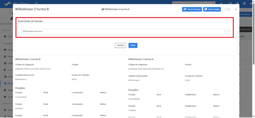Open Meus relatórios printer sidebar item
The width and height of the screenshot is (255, 118).
pyautogui.click(x=8, y=110)
